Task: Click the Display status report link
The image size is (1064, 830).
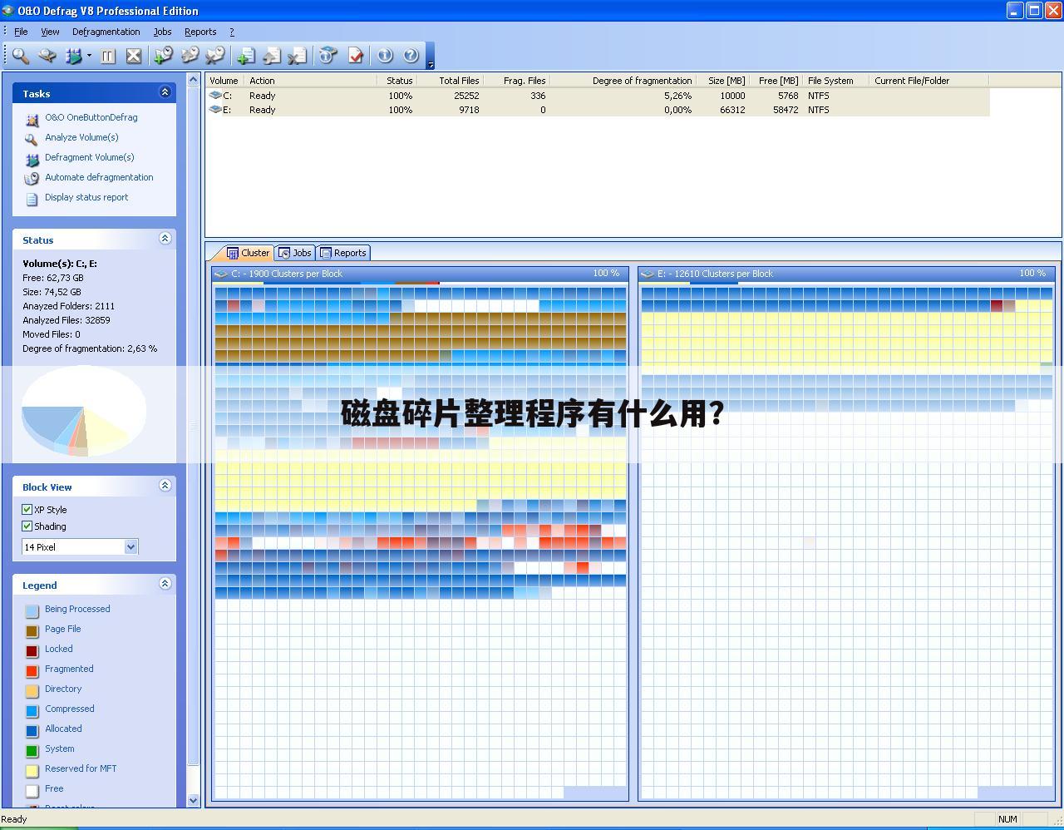Action: click(x=86, y=197)
